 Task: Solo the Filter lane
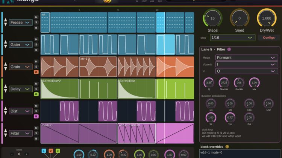click(36, 133)
